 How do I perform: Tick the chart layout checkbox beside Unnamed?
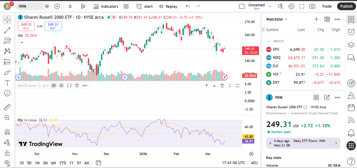point(242,6)
